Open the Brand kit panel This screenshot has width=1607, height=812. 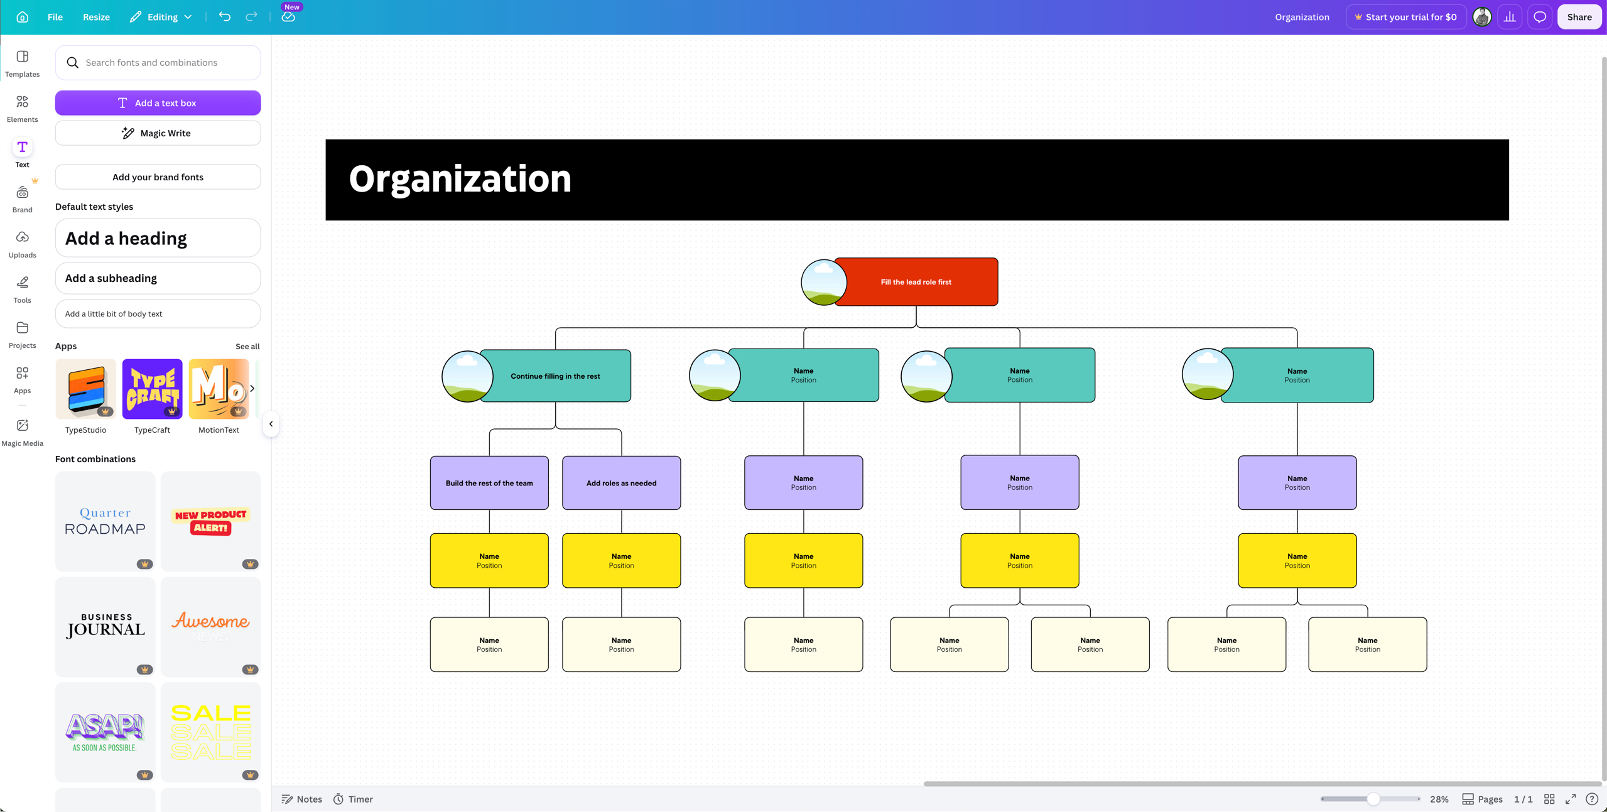pyautogui.click(x=23, y=200)
